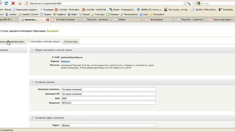Switch to IRR.BY browser tab
The width and height of the screenshot is (235, 132).
click(9, 19)
